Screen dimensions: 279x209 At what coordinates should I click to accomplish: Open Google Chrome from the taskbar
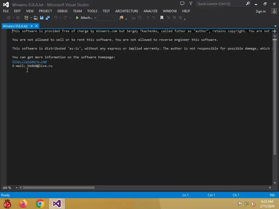point(40,204)
